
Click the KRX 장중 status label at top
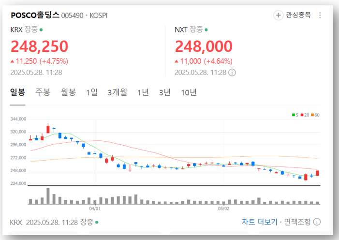click(27, 30)
